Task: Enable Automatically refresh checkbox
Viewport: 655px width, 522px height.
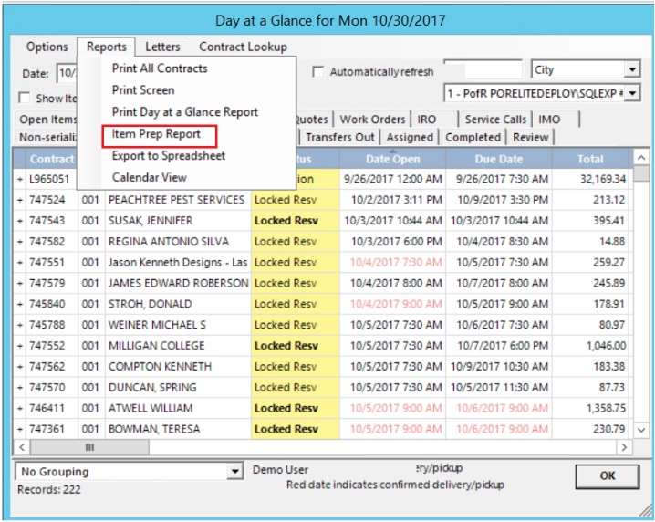Action: click(x=318, y=72)
